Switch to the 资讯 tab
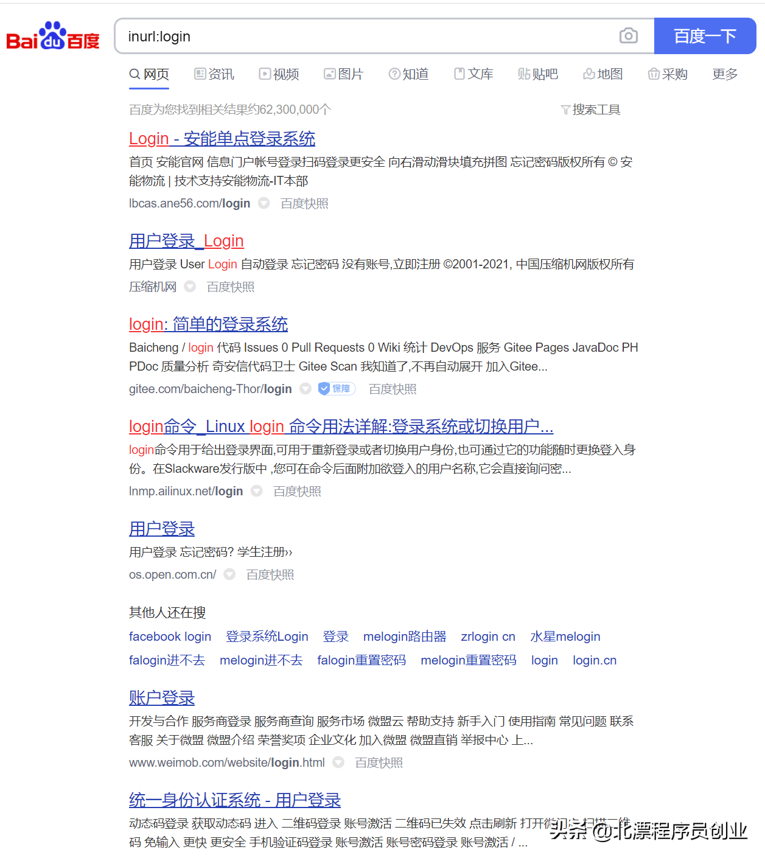This screenshot has width=765, height=858. (214, 74)
